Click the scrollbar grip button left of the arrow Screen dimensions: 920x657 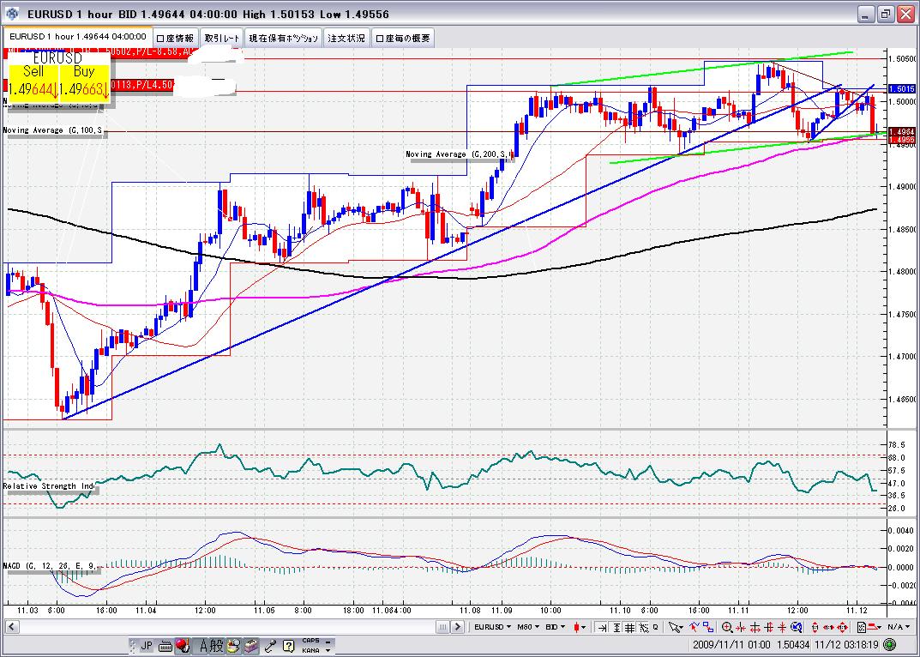pyautogui.click(x=442, y=627)
